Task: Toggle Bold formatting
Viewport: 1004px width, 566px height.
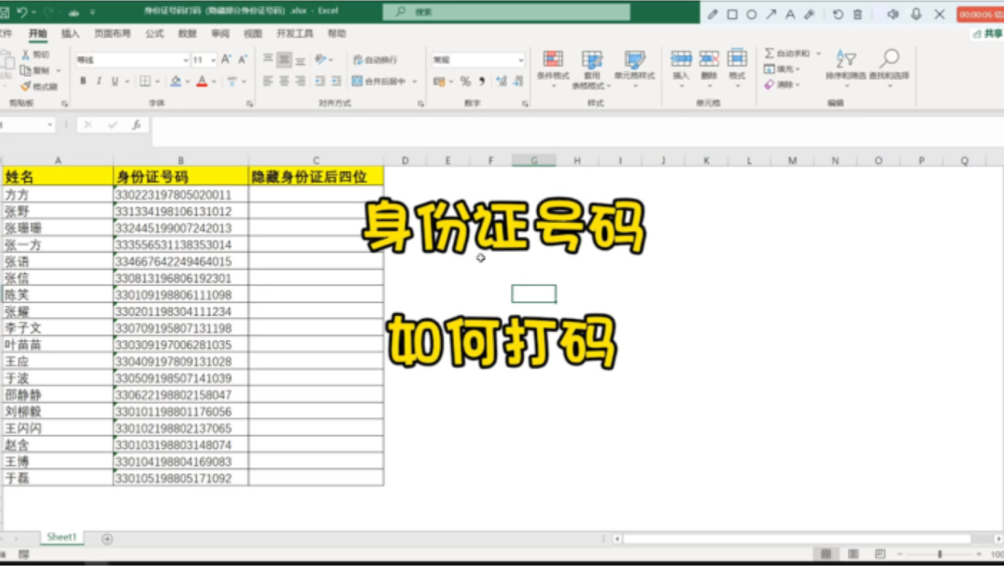Action: 83,81
